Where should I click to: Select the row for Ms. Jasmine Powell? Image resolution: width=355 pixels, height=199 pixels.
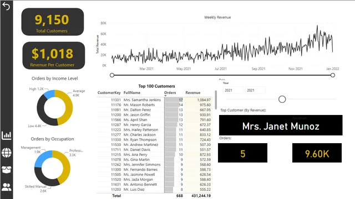(x=154, y=175)
